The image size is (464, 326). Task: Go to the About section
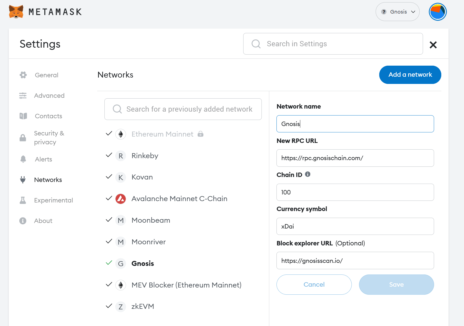click(x=43, y=221)
